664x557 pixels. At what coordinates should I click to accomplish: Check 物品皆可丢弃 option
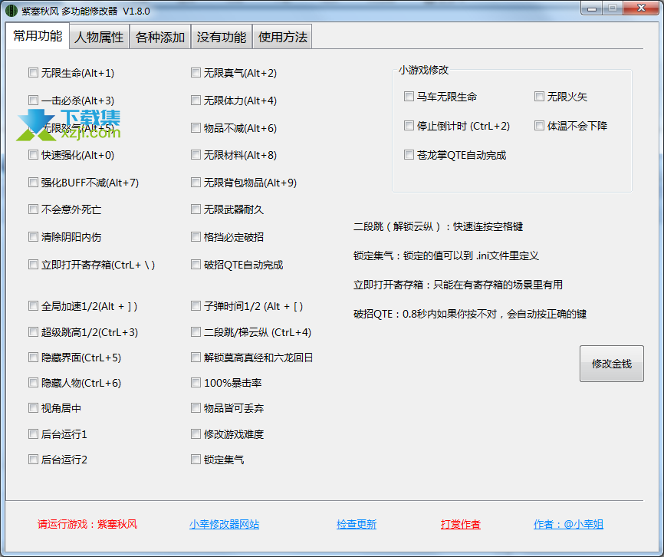coord(196,408)
